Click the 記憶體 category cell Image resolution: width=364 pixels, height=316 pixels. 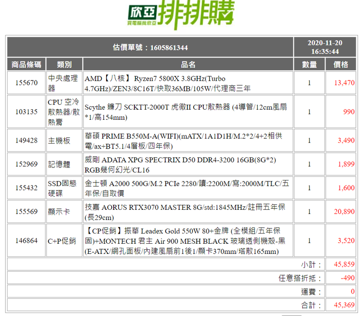[x=64, y=164]
